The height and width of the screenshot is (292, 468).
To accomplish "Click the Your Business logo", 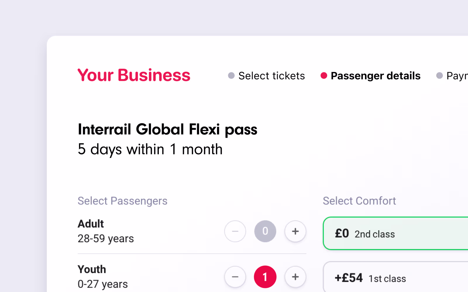I will 134,75.
